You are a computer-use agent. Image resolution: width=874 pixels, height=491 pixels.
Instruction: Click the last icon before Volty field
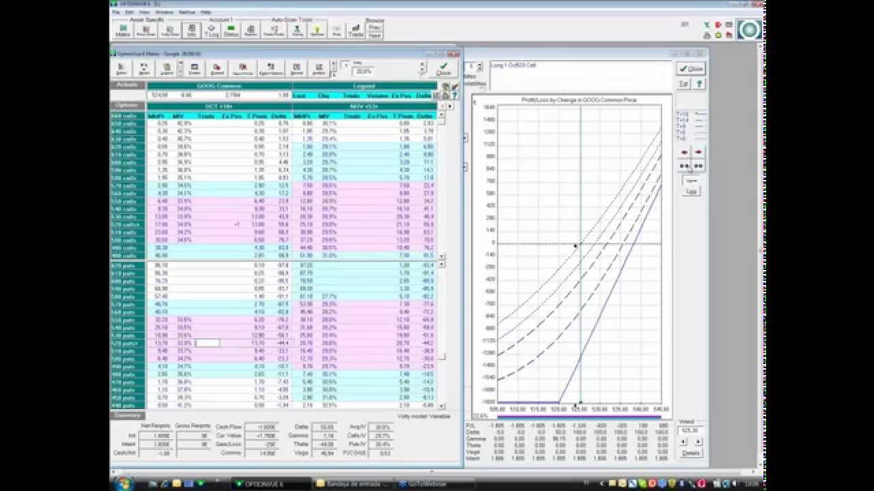click(319, 69)
